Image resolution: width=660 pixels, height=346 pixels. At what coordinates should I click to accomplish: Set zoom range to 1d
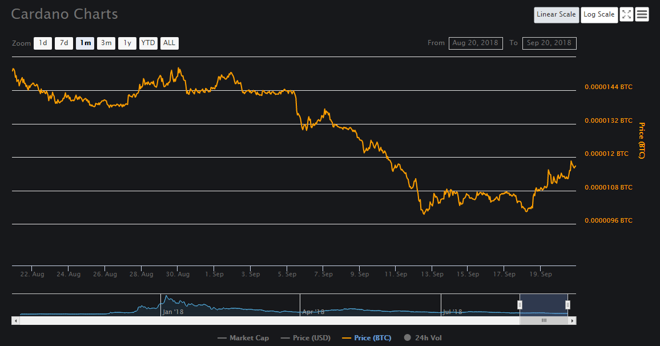pos(43,43)
